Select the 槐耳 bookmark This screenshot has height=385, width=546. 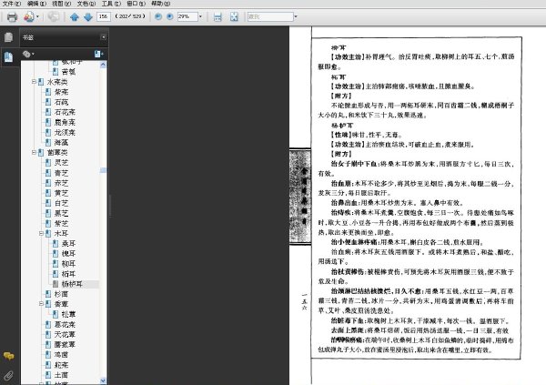click(x=68, y=254)
